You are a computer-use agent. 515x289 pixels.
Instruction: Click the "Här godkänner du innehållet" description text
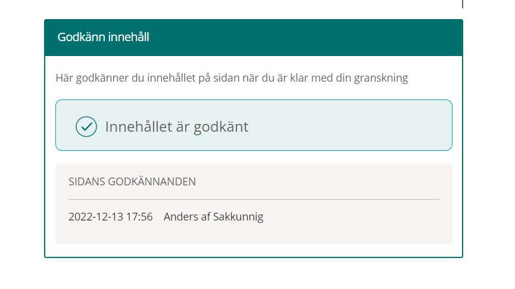(232, 78)
